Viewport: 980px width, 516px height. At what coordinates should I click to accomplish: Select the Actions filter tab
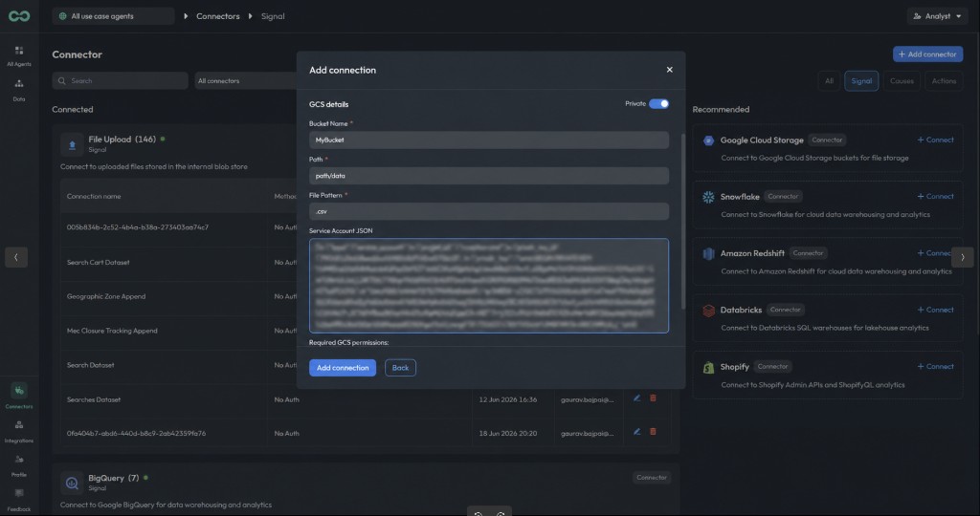pos(944,80)
